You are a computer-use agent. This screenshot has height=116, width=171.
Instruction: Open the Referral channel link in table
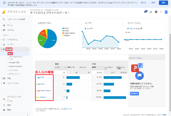[43, 97]
